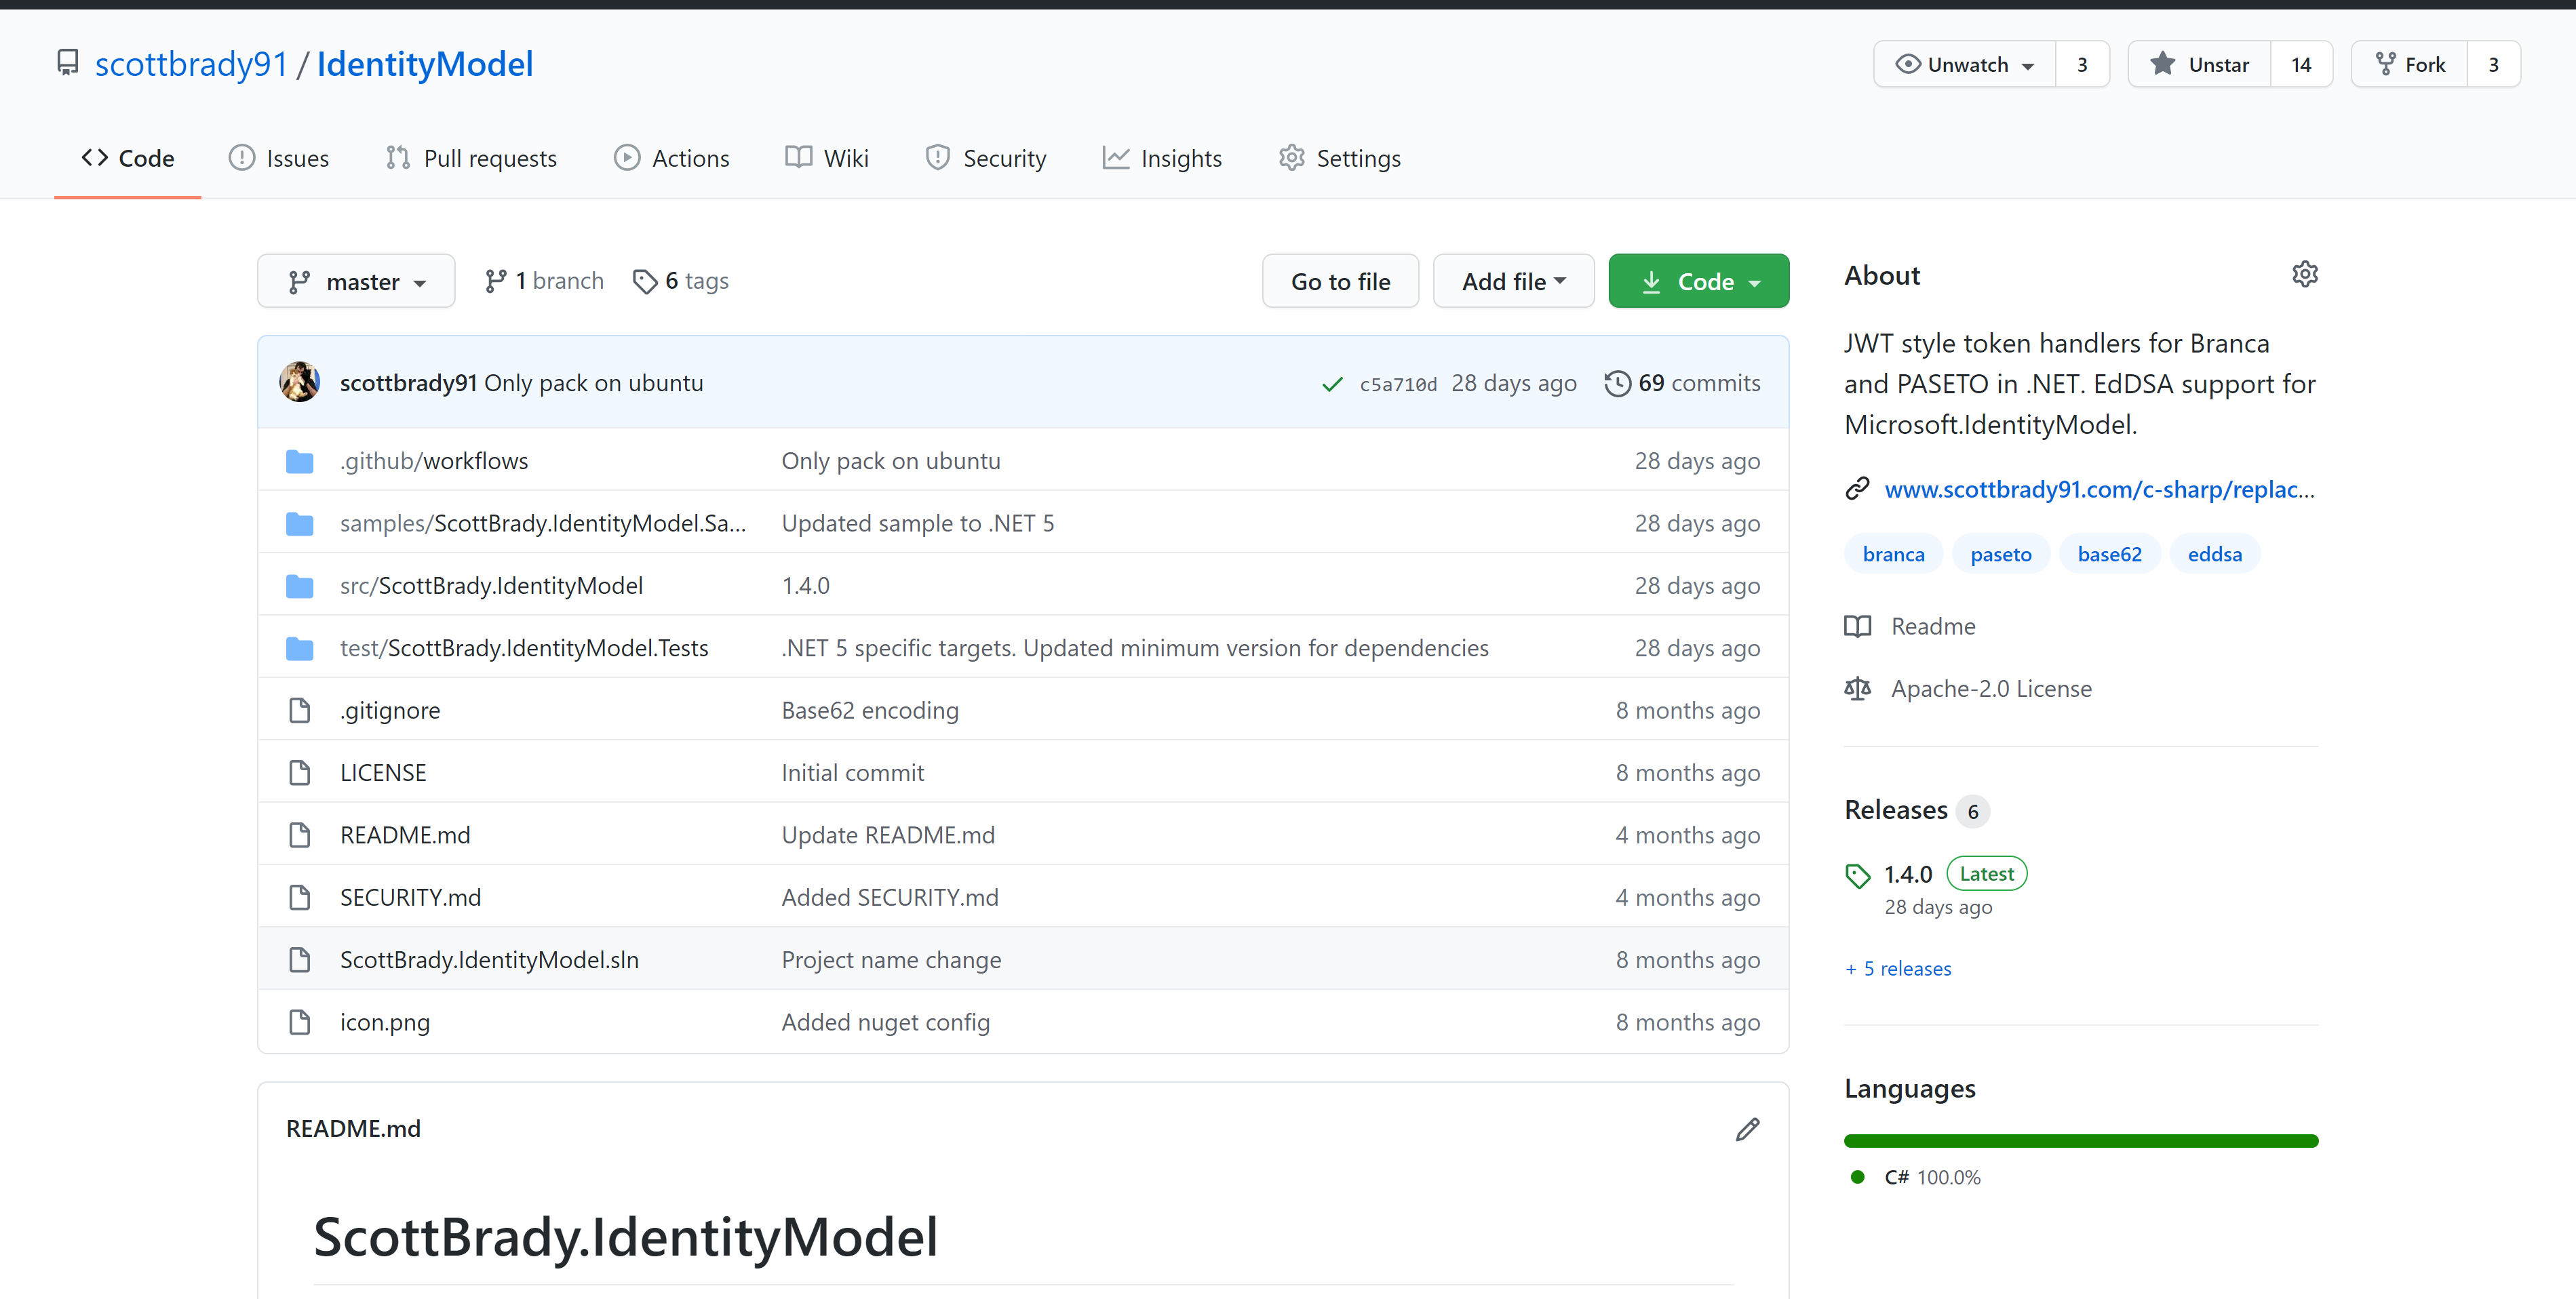
Task: Click the ScottBrady.IdentityModel.sln file icon
Action: [x=299, y=960]
